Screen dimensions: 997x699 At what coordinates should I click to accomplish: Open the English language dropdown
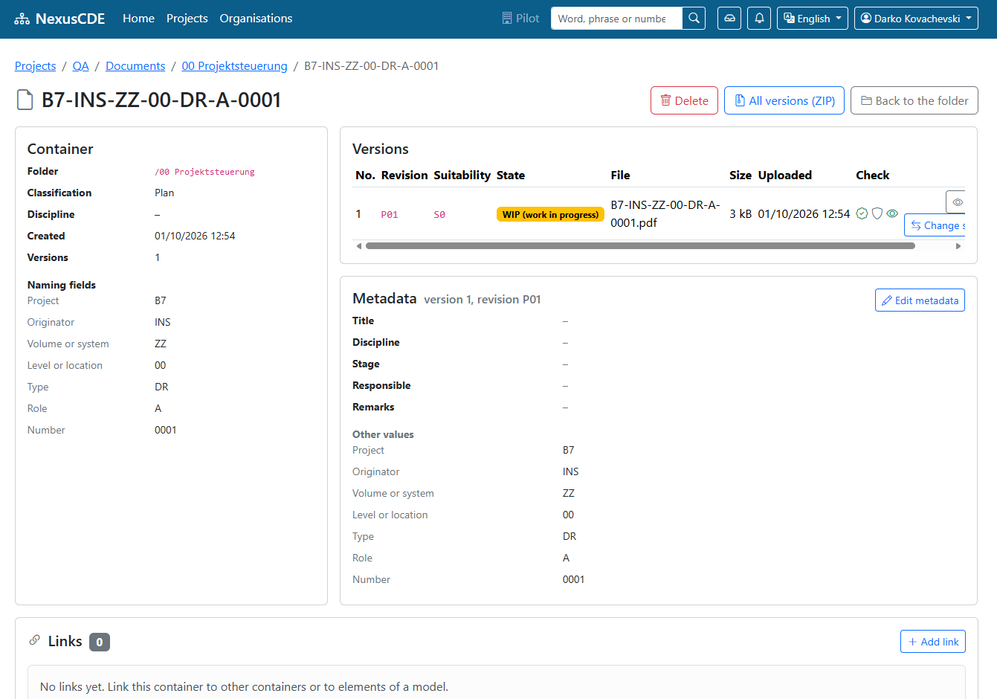click(x=813, y=19)
